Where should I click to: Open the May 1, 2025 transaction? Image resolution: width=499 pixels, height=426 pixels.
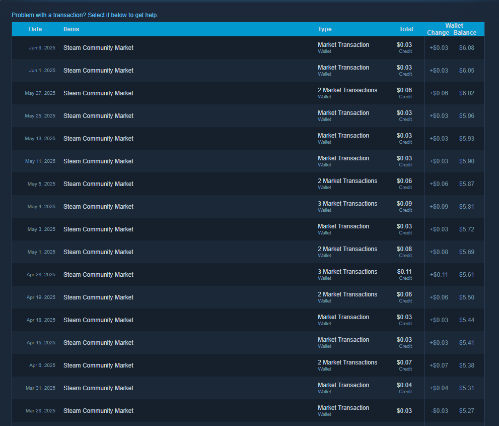(x=248, y=252)
